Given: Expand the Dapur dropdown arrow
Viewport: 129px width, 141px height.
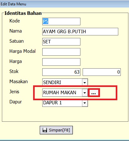Looking at the screenshot, I should (x=85, y=103).
